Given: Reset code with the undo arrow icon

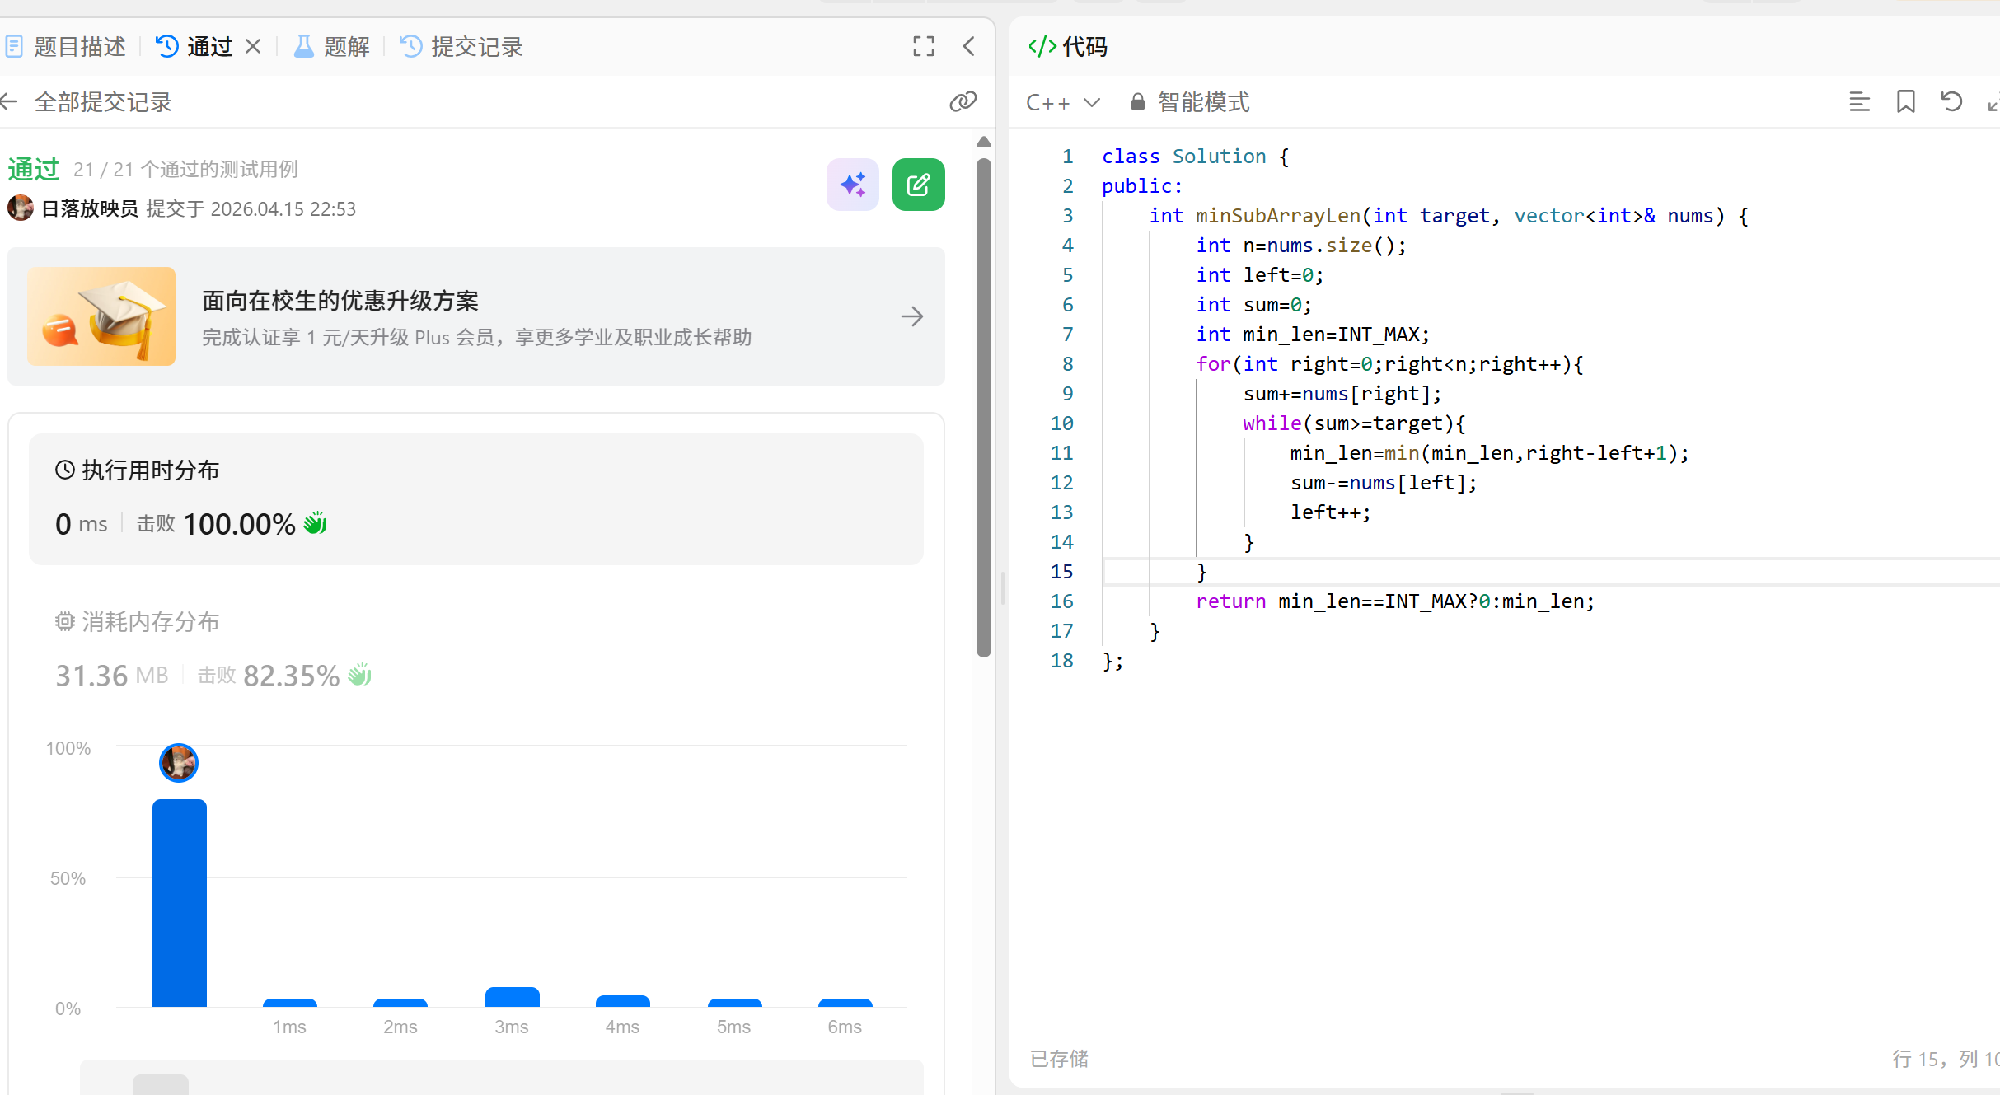Looking at the screenshot, I should pos(1951,102).
